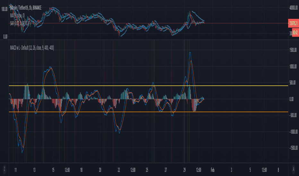Select the MACD w L - Default indicator title
The height and width of the screenshot is (176, 299).
point(32,48)
